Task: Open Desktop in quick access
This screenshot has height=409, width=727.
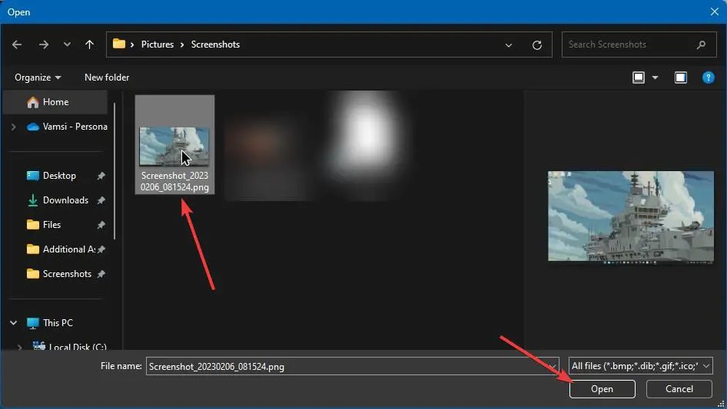Action: click(59, 176)
